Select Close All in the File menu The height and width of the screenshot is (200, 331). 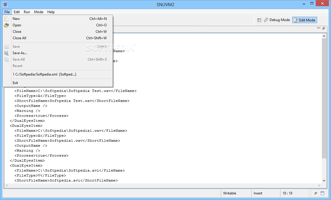pyautogui.click(x=58, y=38)
